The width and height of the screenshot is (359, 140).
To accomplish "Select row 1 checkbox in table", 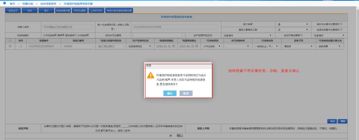I will point(10,46).
